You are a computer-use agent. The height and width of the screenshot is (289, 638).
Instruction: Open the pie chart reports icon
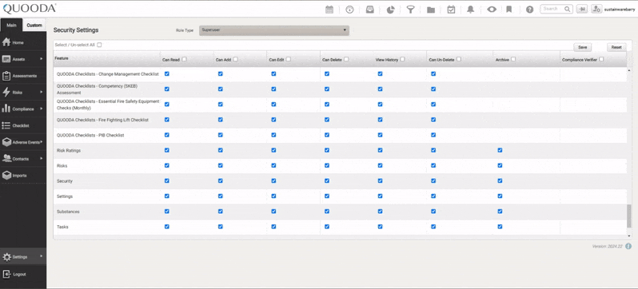click(x=390, y=10)
